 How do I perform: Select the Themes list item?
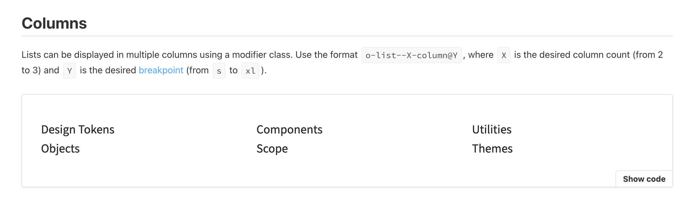[x=492, y=149]
